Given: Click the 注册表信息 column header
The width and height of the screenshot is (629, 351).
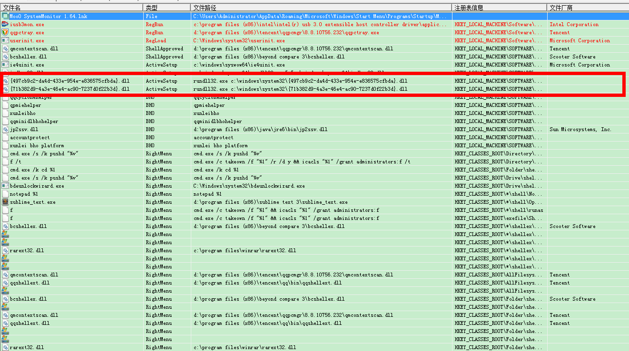Looking at the screenshot, I should pyautogui.click(x=499, y=8).
